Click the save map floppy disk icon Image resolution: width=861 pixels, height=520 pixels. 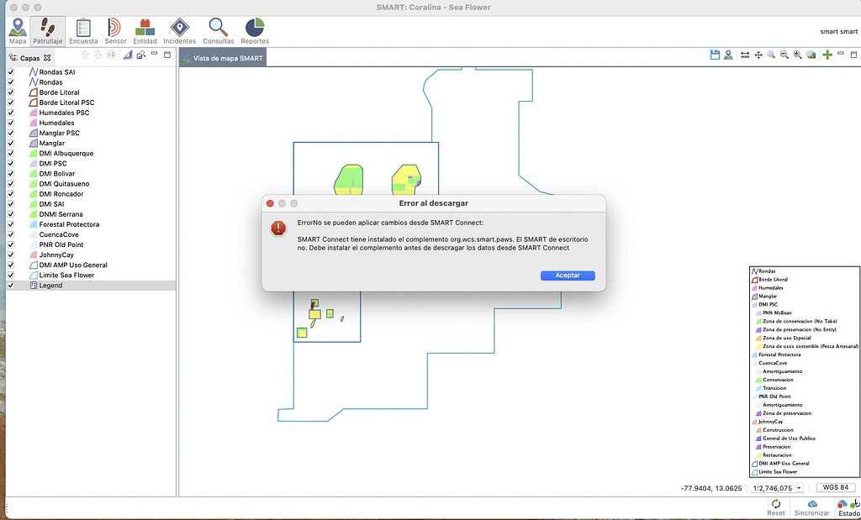[x=715, y=55]
